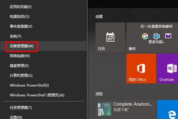
Task: Click the 浏览 group heading
Action: [x=99, y=94]
